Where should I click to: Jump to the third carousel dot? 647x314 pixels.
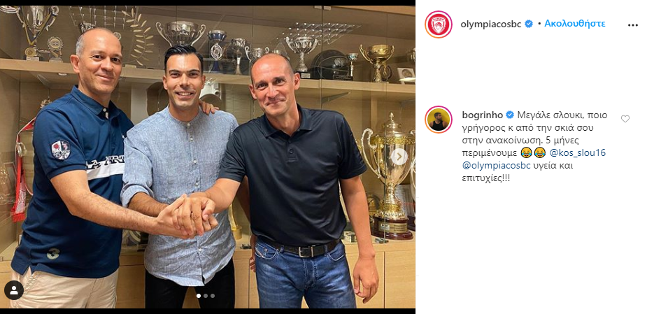(213, 296)
